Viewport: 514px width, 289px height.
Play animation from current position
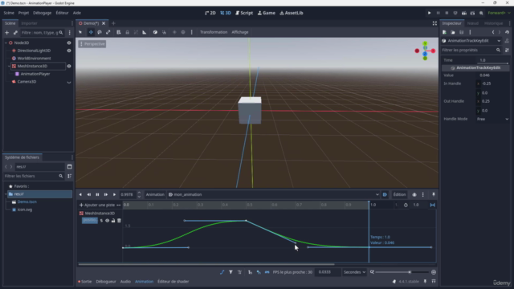[x=114, y=194]
